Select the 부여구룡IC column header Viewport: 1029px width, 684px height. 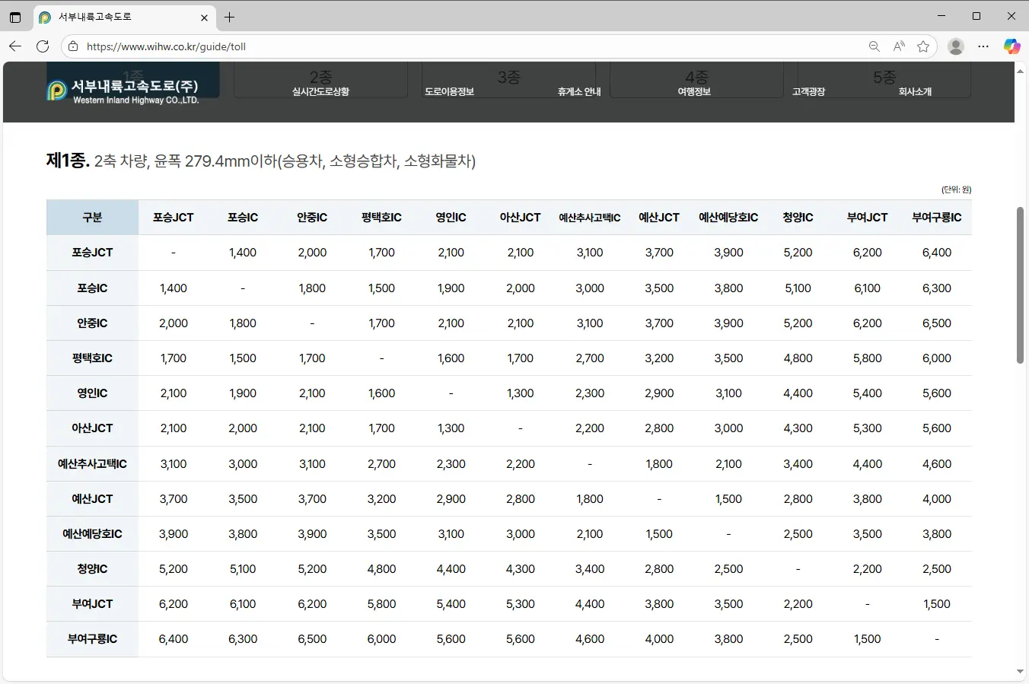tap(937, 218)
